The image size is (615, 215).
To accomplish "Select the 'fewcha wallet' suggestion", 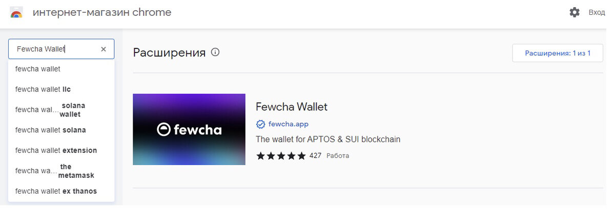I will pos(38,69).
